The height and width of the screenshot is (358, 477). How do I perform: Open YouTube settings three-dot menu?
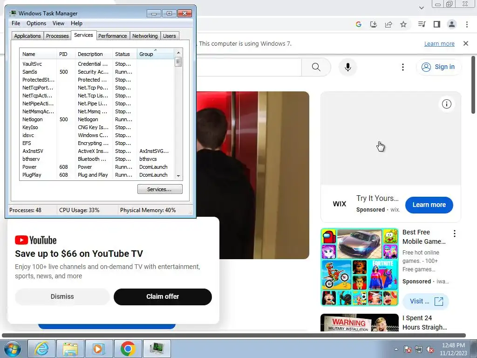(403, 67)
